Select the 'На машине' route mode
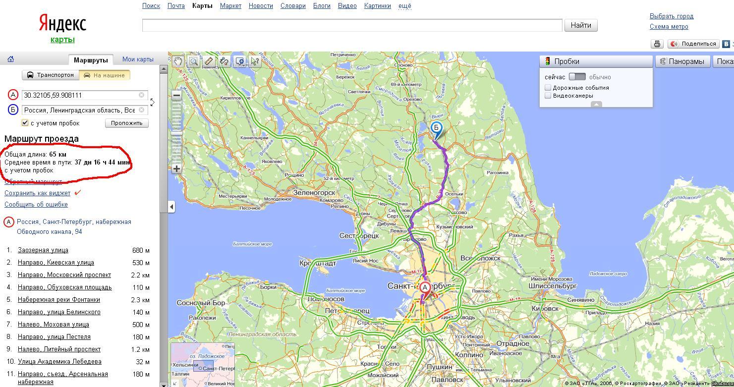Screen dimensions: 734x387 [105, 75]
